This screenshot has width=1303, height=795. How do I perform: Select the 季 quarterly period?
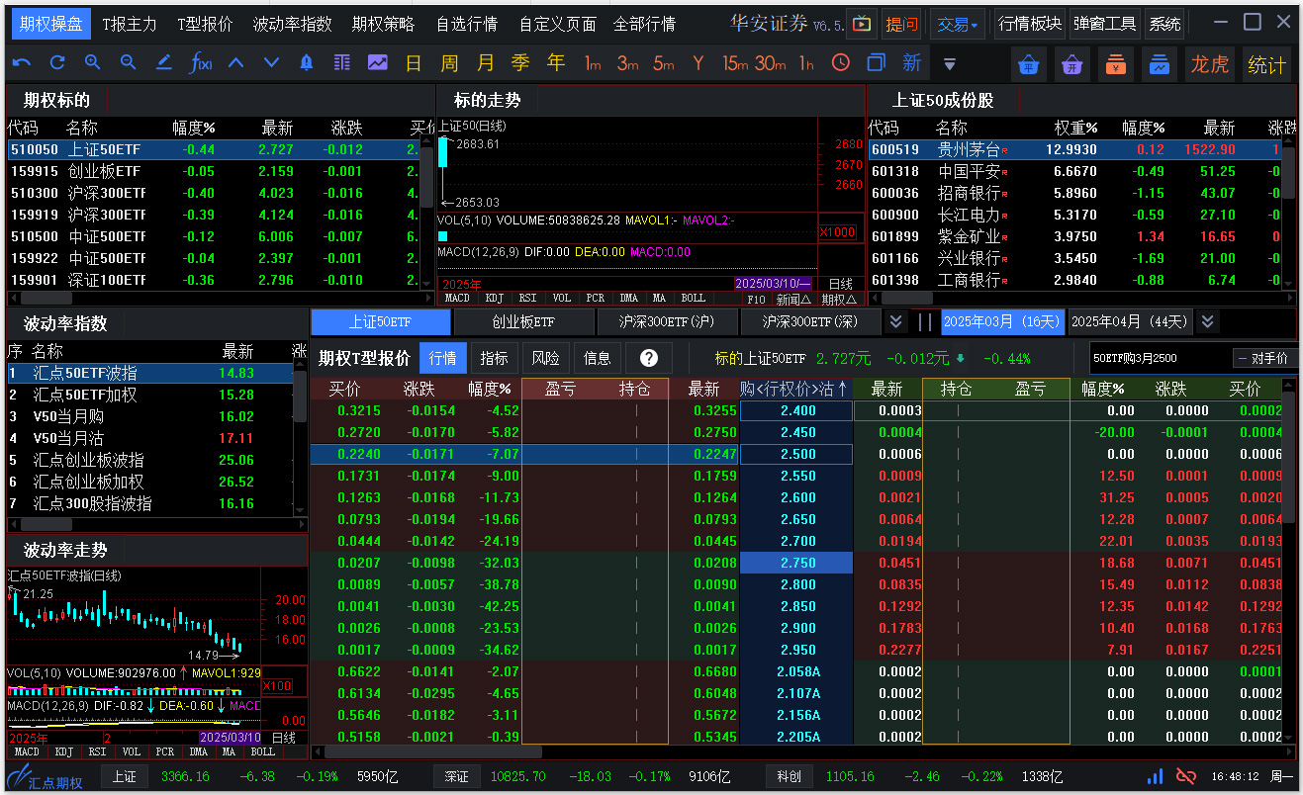[x=520, y=63]
